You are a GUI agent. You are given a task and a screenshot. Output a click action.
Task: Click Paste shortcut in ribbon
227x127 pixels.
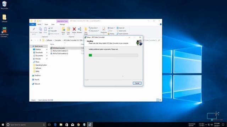(54, 34)
